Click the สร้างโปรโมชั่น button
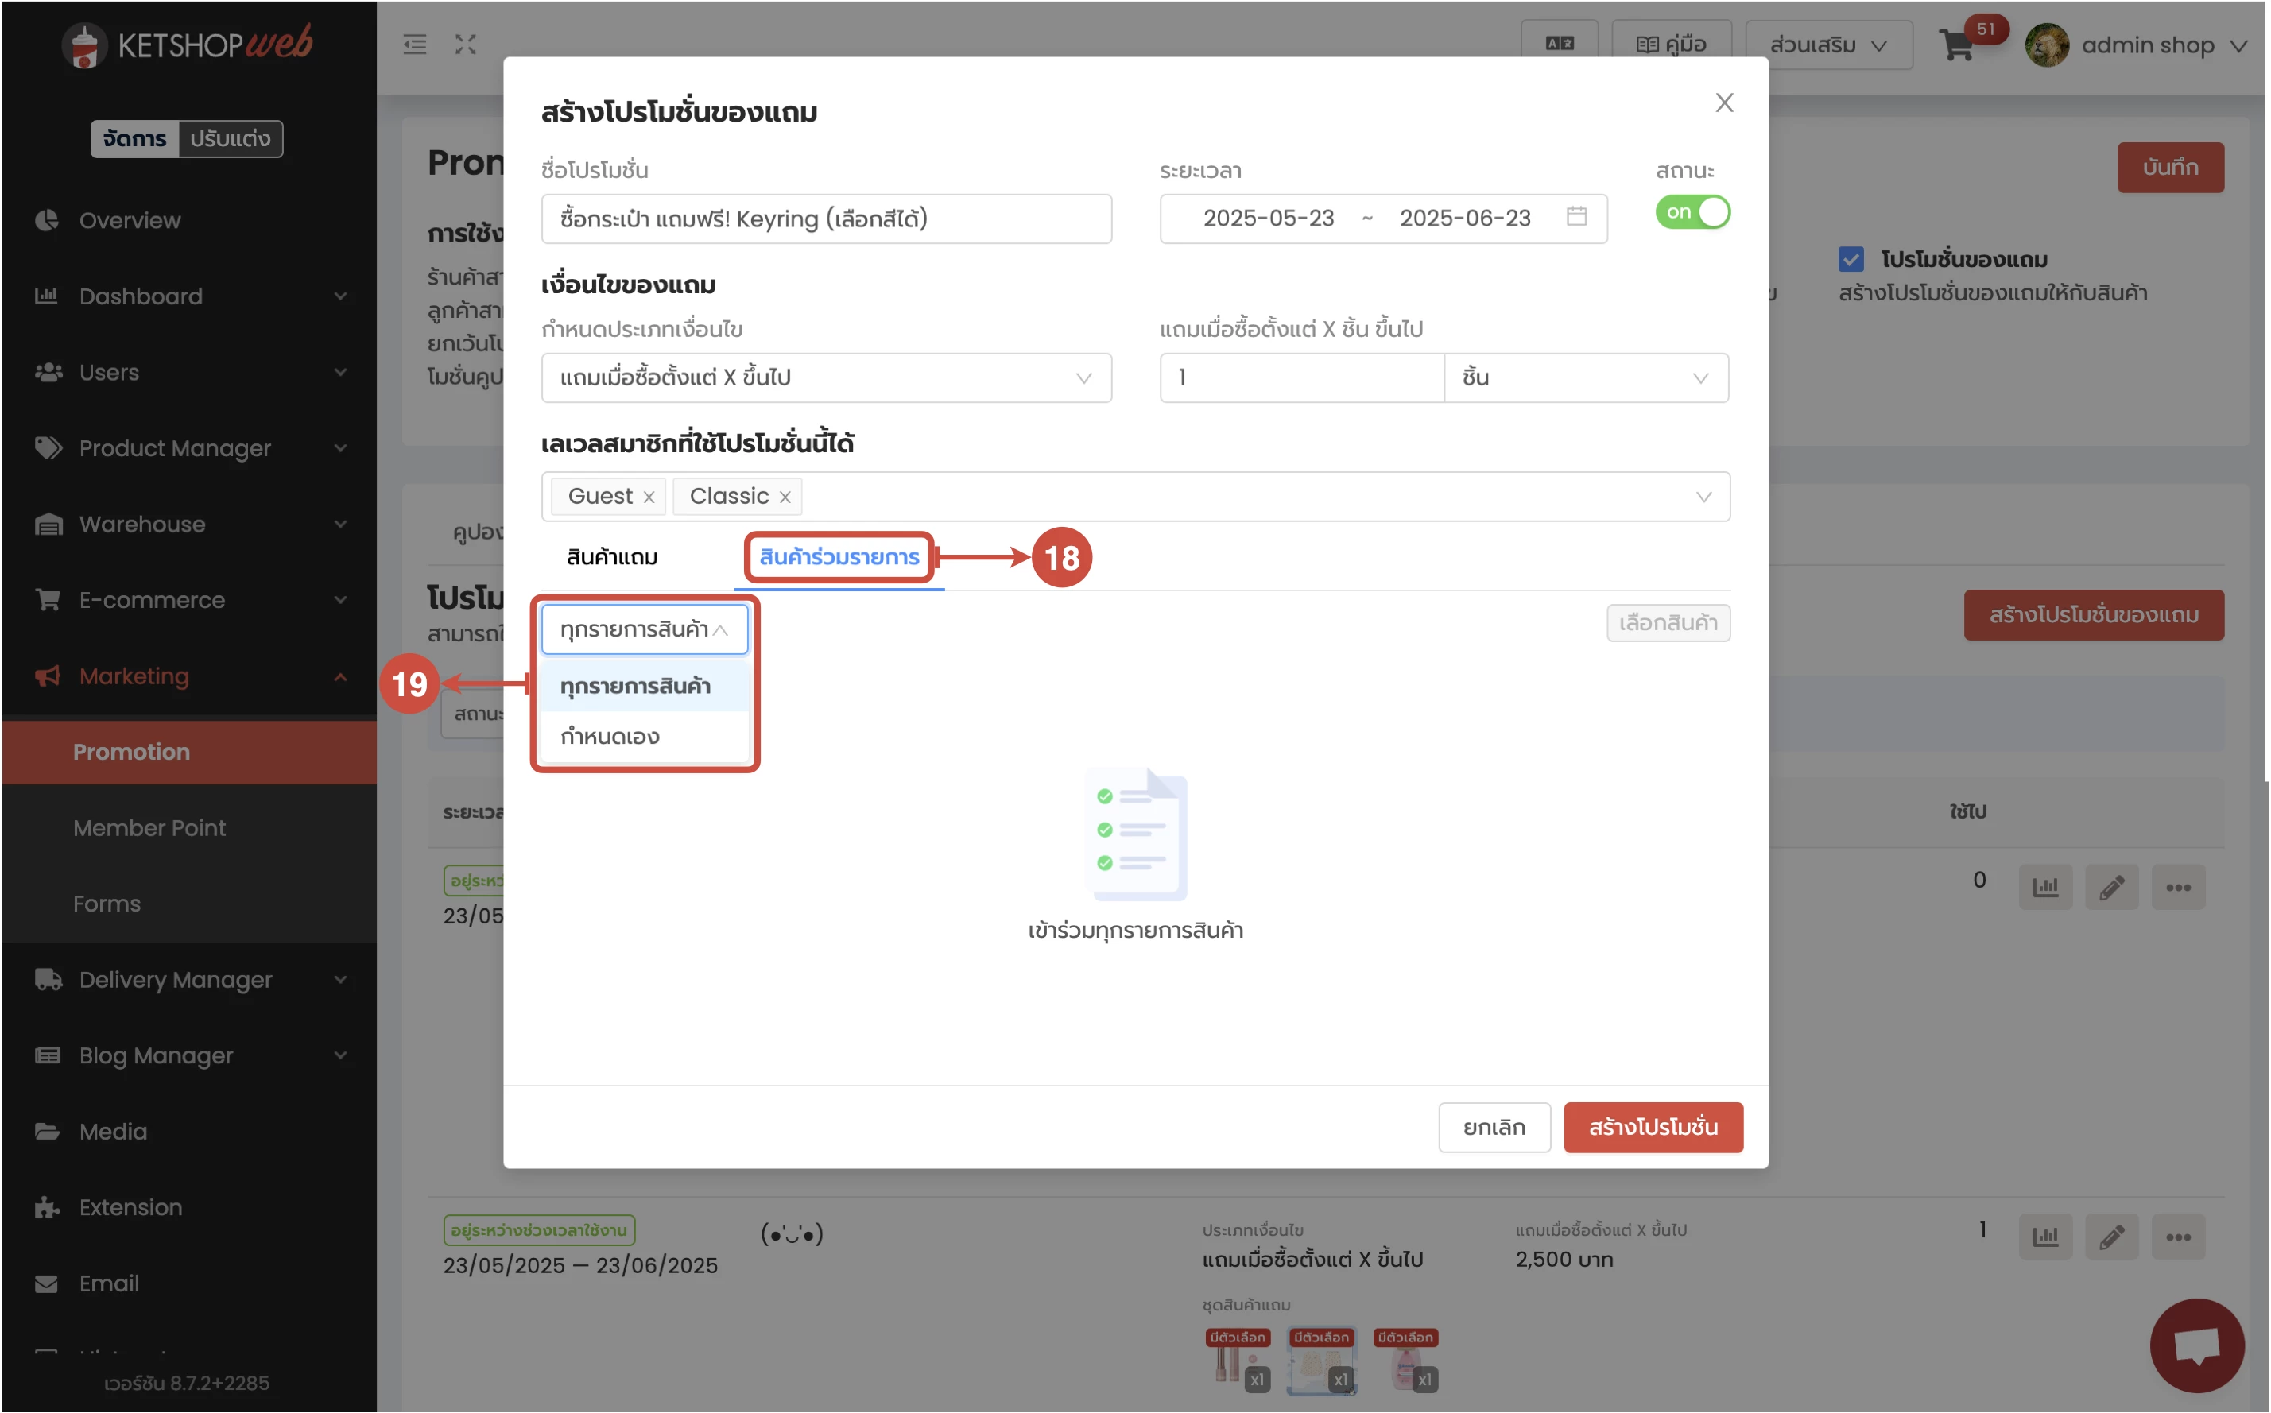Screen dimensions: 2271x1413 pos(1653,1127)
